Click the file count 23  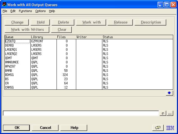tap(66, 79)
